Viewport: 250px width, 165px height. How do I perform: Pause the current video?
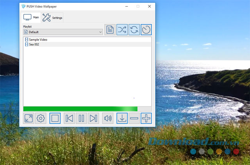[81, 118]
